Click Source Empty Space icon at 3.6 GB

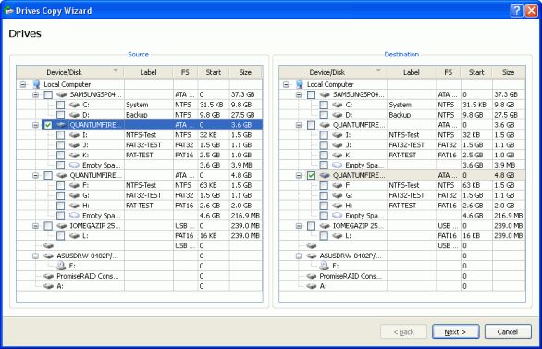click(74, 165)
